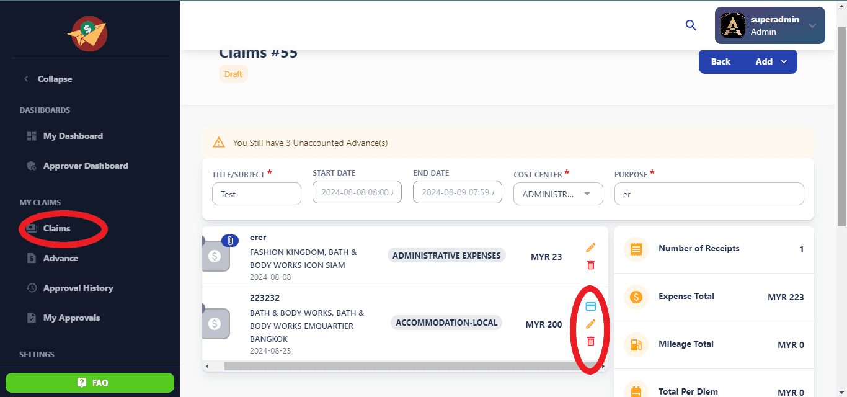Viewport: 847px width, 397px height.
Task: Open the Cost Center dropdown
Action: tap(558, 194)
